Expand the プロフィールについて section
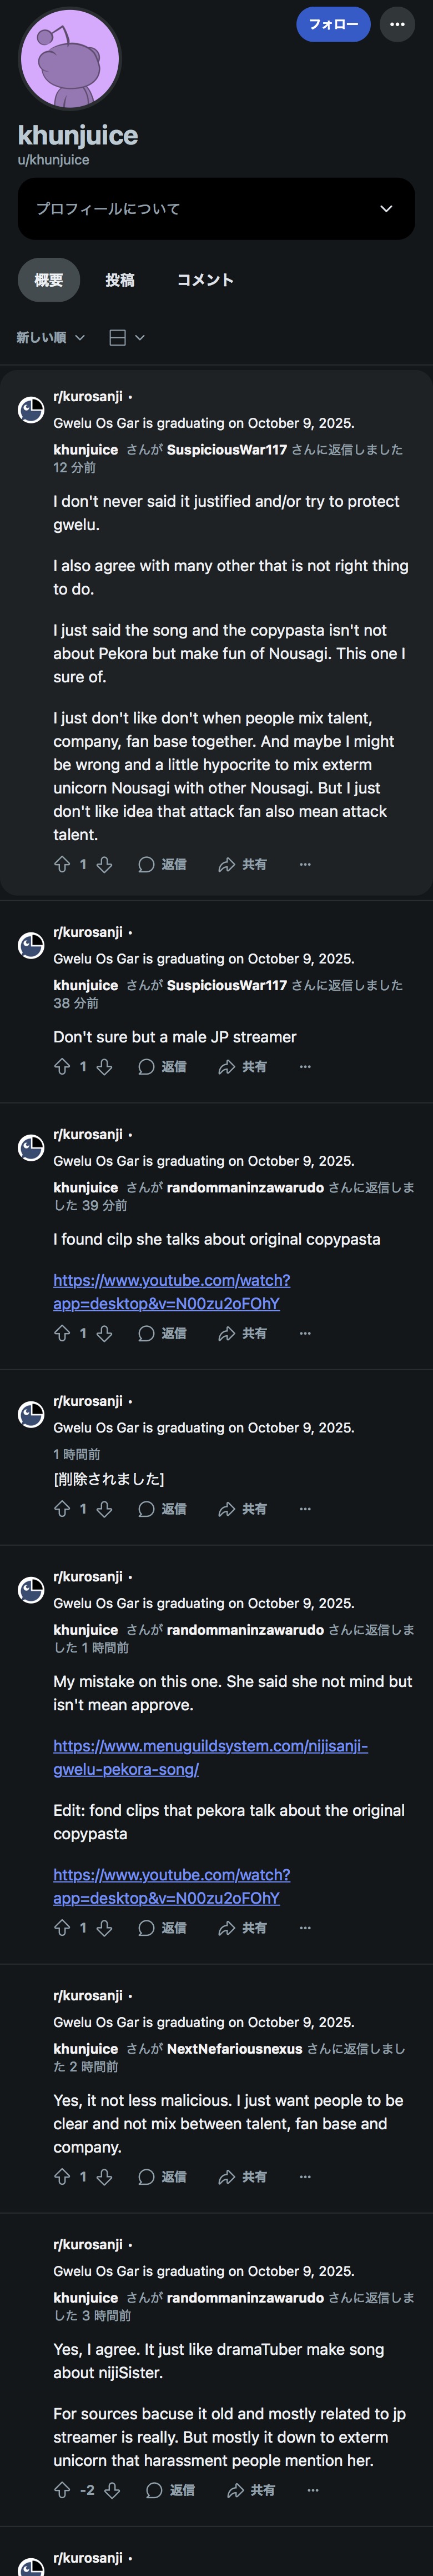 [216, 208]
